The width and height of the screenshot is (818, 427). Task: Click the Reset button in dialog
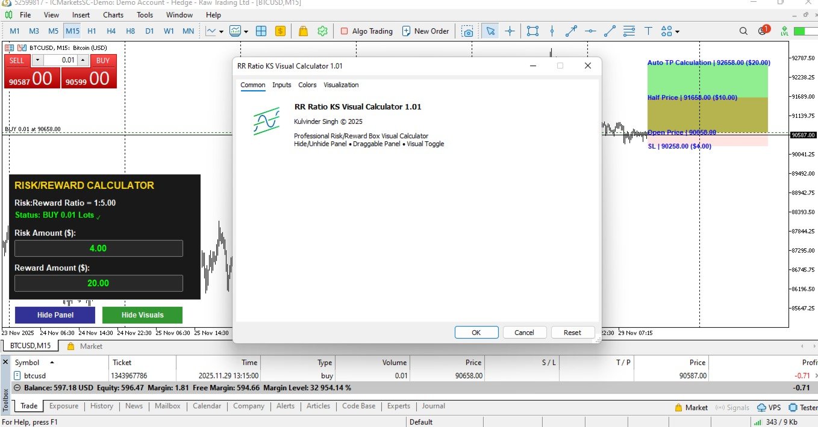(x=572, y=333)
